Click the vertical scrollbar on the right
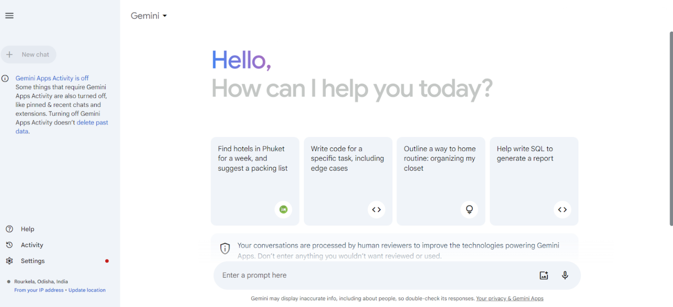Screen dimensions: 673x307 click(x=670, y=131)
